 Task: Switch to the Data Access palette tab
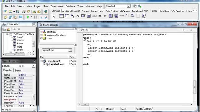[x=97, y=11]
